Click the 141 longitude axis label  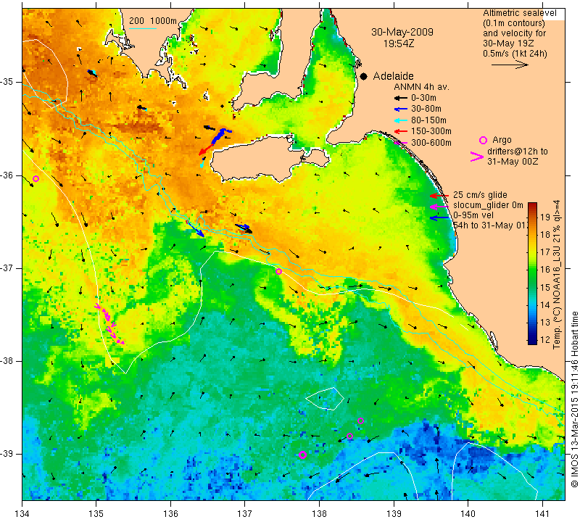coord(542,514)
